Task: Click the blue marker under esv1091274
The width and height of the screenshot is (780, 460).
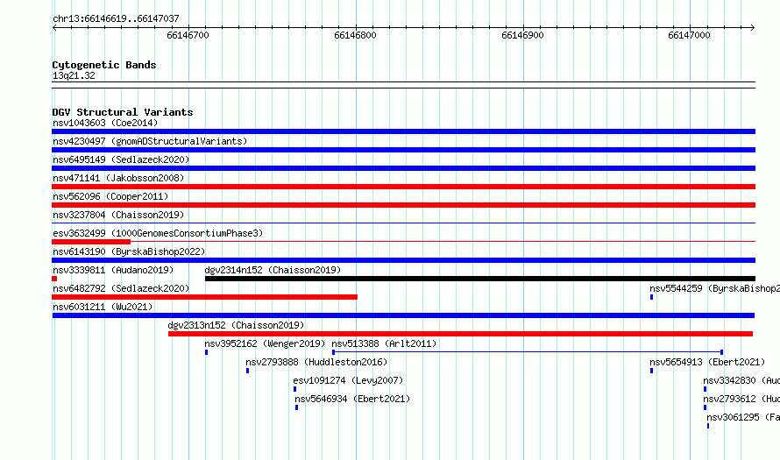Action: point(295,389)
